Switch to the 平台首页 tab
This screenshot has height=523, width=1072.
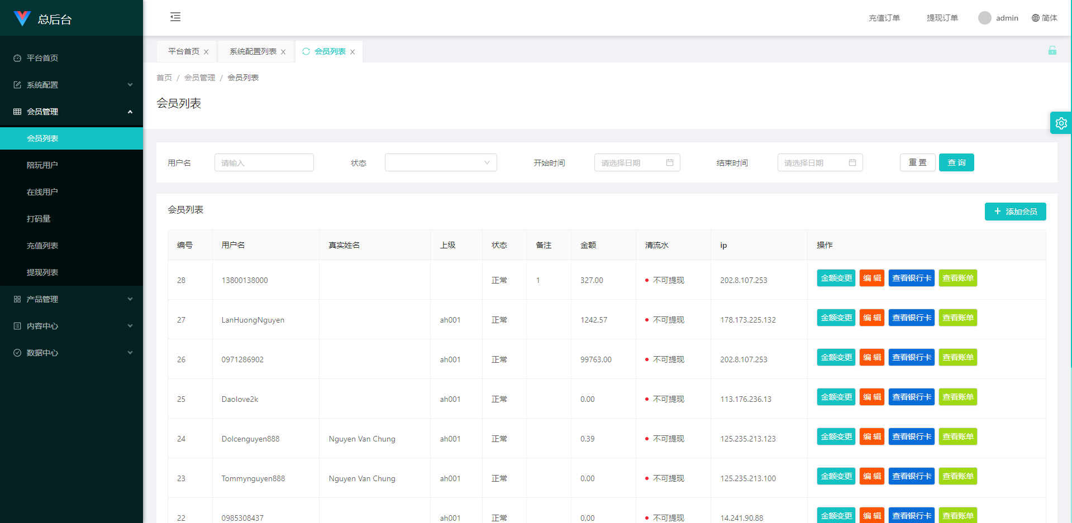click(x=183, y=51)
